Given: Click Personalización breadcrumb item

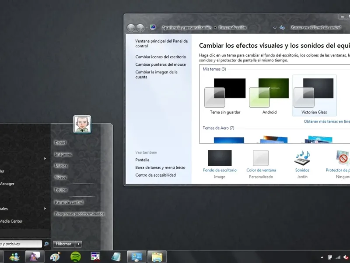Looking at the screenshot, I should (x=232, y=28).
